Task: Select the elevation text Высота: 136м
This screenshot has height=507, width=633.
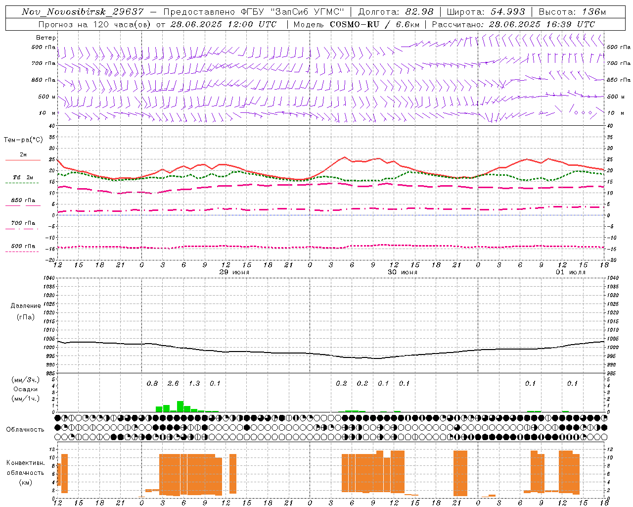Action: click(x=572, y=12)
